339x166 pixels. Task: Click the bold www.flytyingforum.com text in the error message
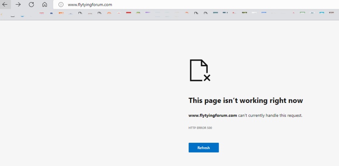point(213,116)
